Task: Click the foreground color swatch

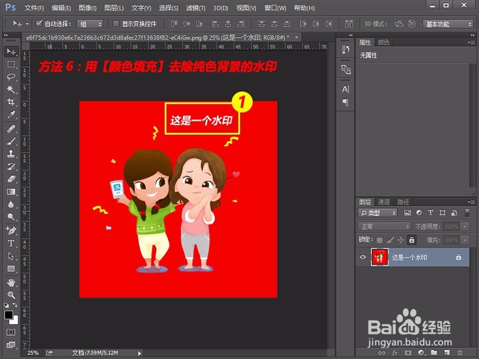Action: tap(8, 315)
